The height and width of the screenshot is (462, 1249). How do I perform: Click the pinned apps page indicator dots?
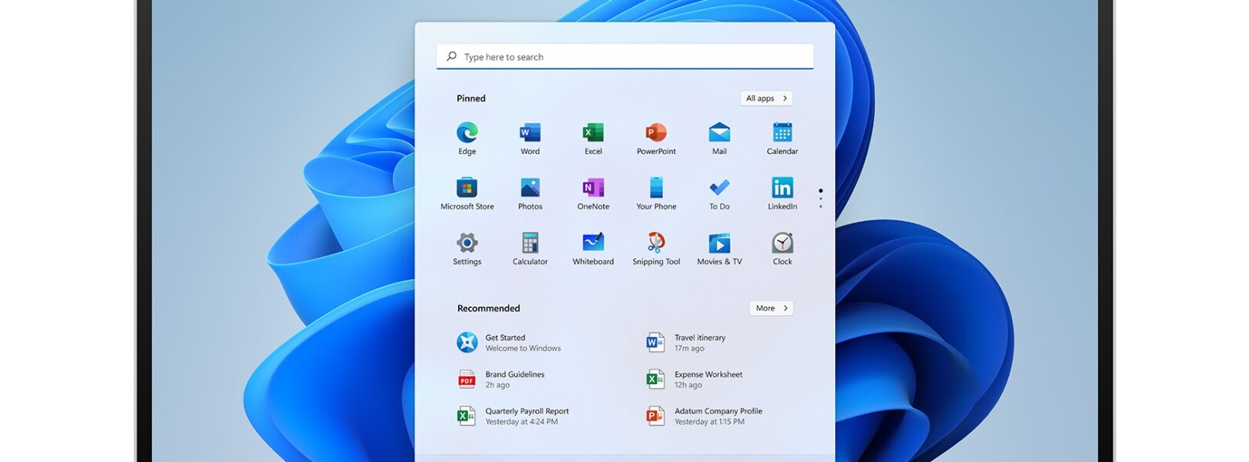coord(820,199)
